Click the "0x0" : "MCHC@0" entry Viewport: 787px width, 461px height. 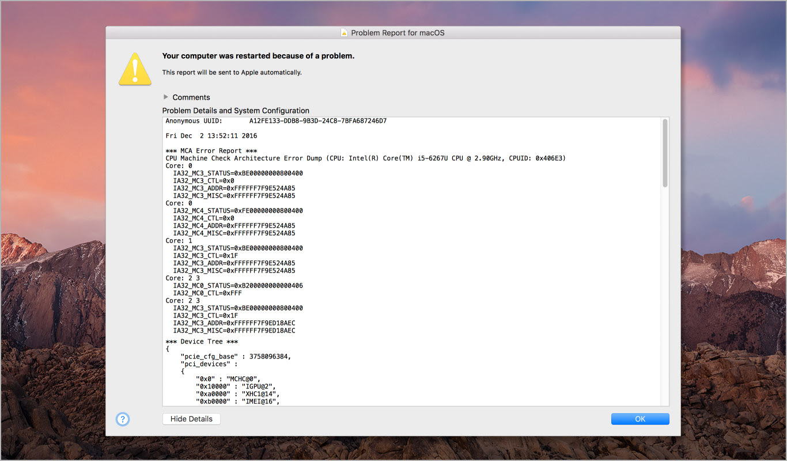(x=228, y=379)
